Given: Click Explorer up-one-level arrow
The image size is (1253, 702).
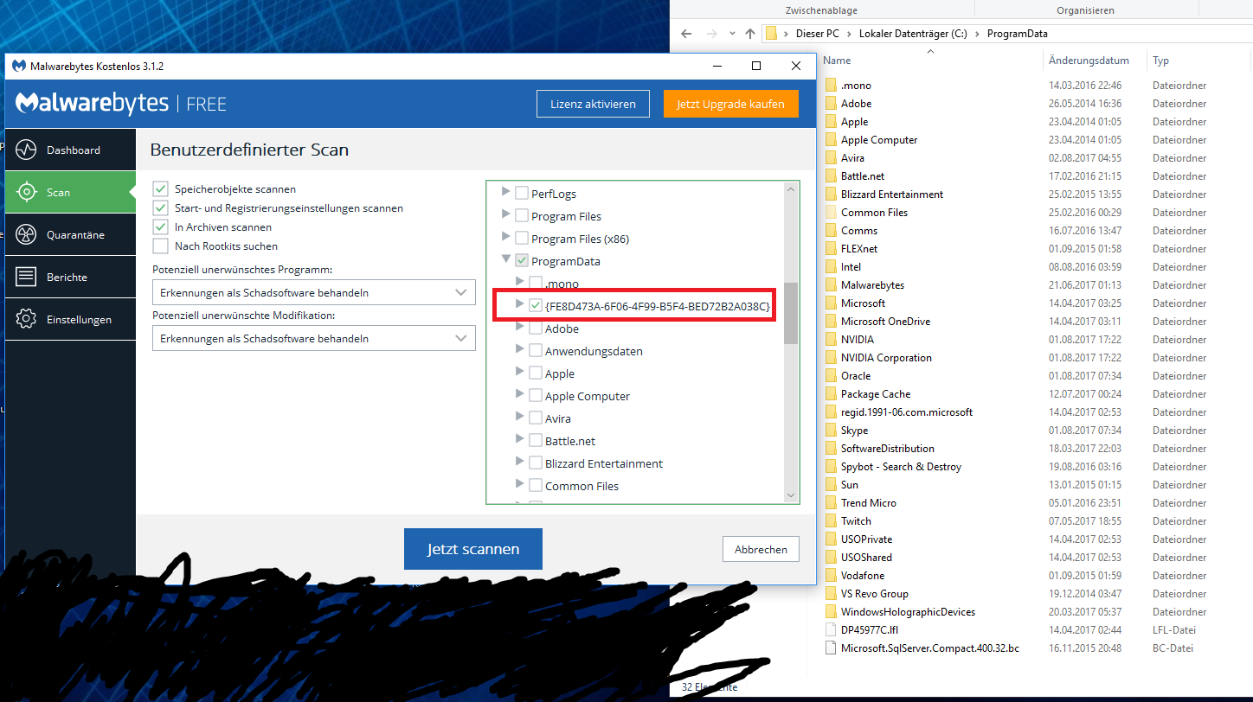Looking at the screenshot, I should click(x=750, y=34).
